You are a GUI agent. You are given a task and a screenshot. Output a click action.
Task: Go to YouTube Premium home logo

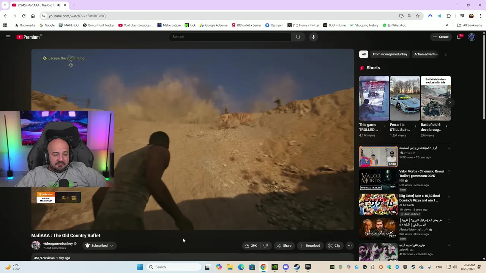(x=28, y=37)
